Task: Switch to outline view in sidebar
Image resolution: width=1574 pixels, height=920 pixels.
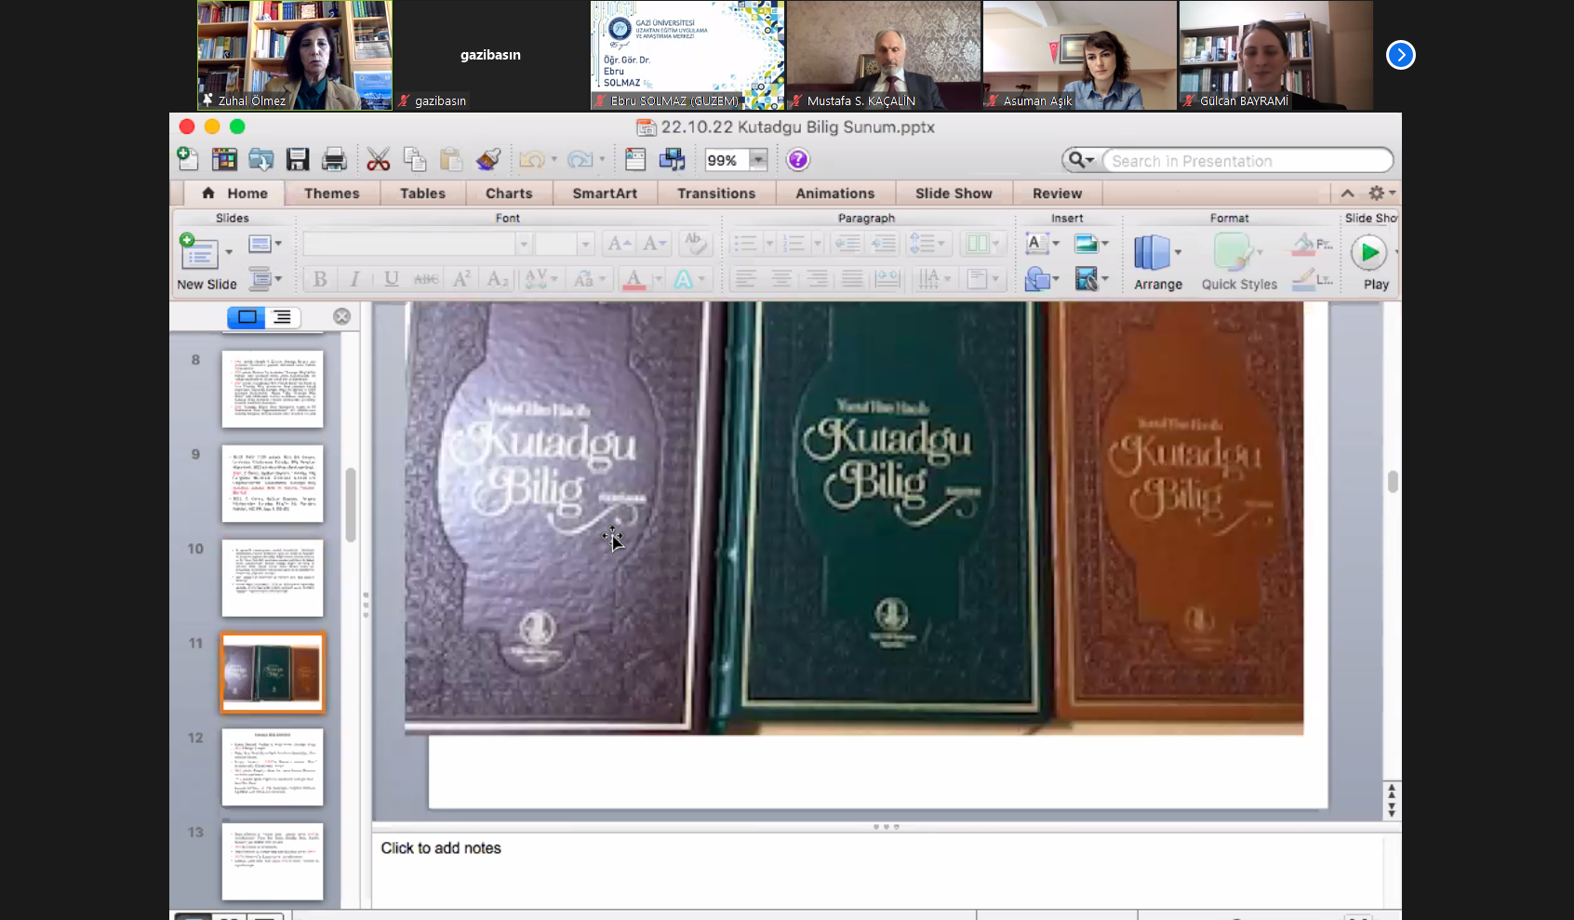Action: [282, 317]
